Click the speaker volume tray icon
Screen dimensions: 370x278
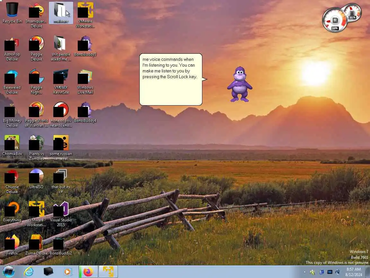coord(338,272)
